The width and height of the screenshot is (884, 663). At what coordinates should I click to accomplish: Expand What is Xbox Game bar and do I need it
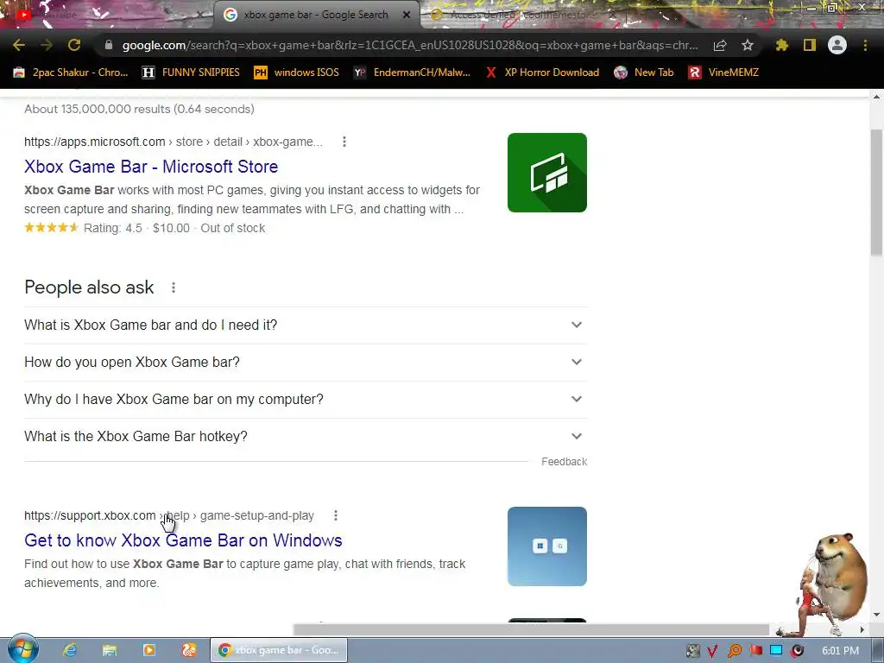tap(305, 325)
